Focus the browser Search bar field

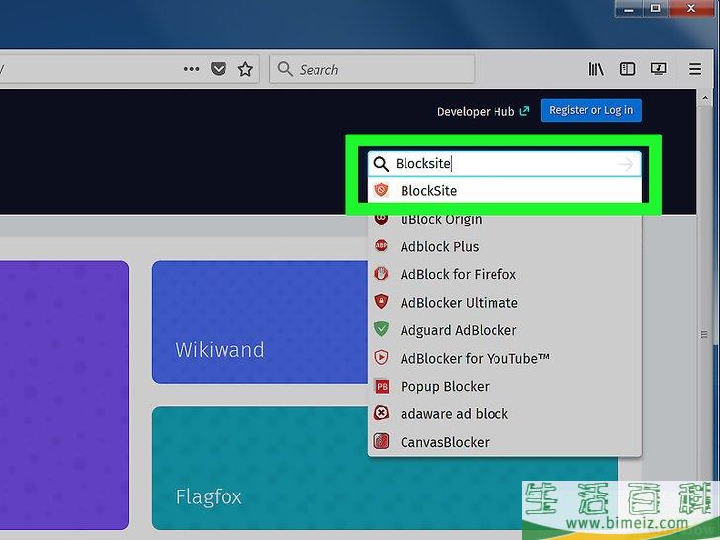click(372, 69)
